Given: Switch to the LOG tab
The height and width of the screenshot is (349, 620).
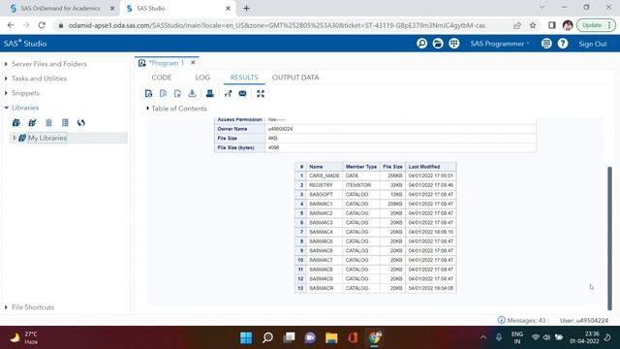Looking at the screenshot, I should pyautogui.click(x=202, y=78).
